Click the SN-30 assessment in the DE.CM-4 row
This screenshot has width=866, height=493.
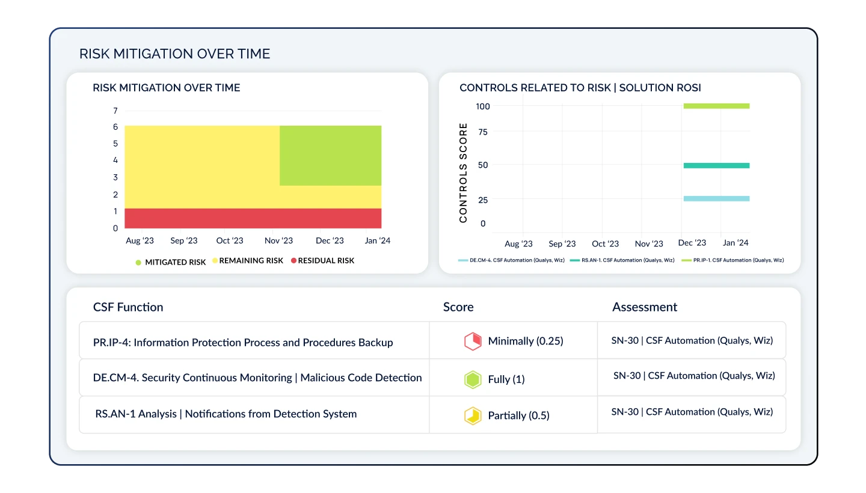pyautogui.click(x=694, y=376)
